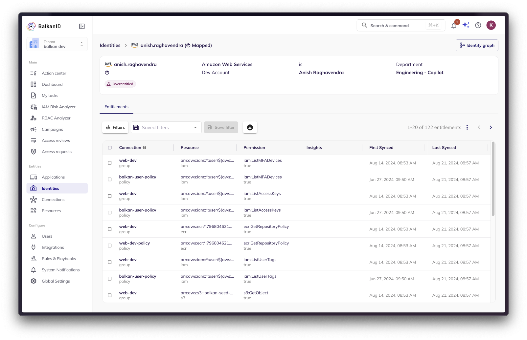Open the K user avatar menu

[x=491, y=25]
